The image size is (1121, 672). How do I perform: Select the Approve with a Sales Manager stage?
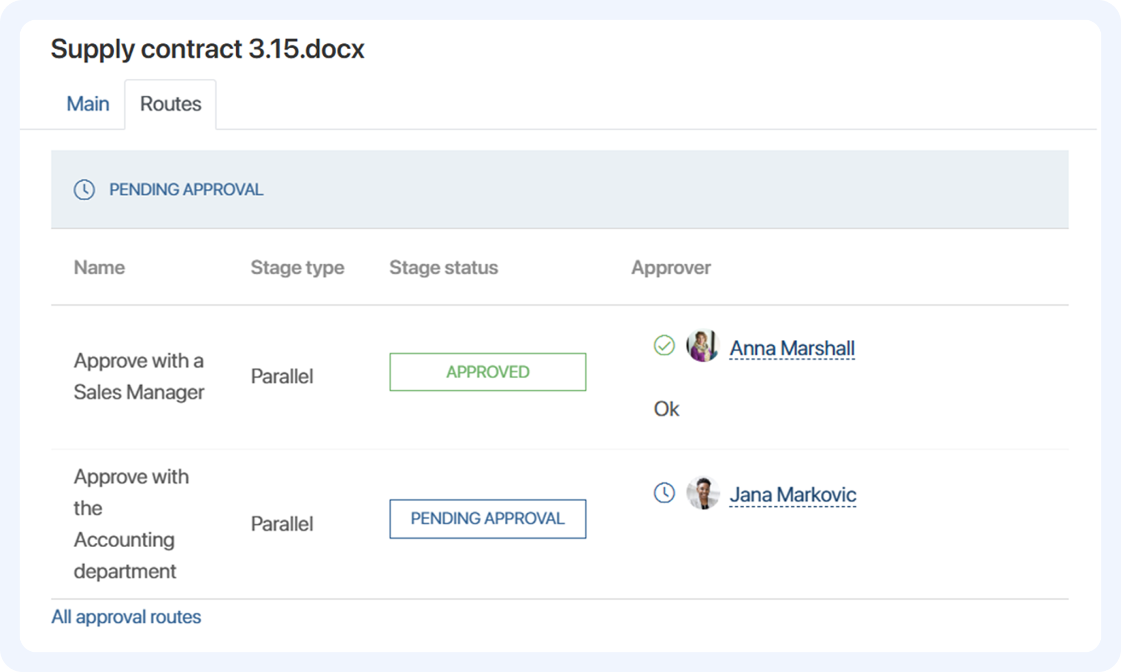pos(139,376)
